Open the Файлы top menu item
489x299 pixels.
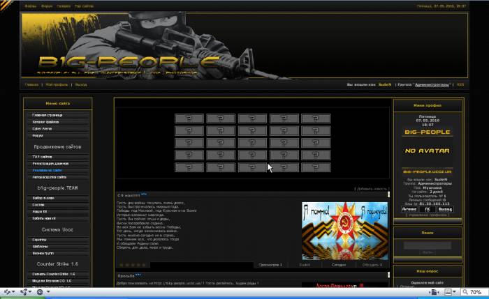coord(31,6)
